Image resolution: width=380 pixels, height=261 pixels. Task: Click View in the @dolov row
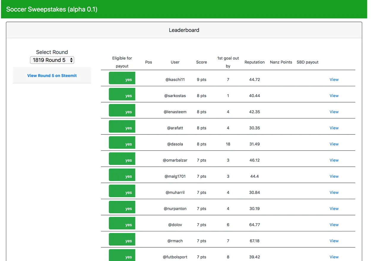pos(334,225)
